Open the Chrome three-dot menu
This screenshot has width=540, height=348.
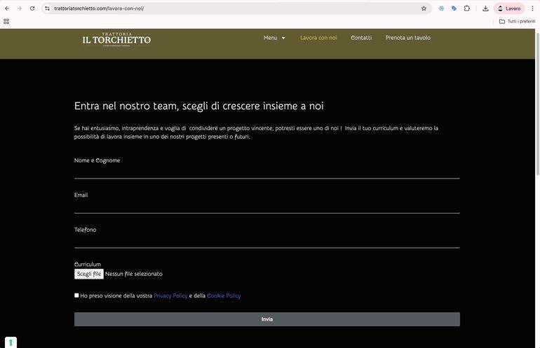[532, 8]
